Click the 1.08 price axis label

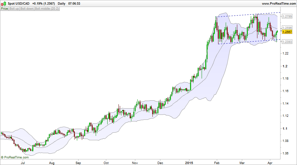(285, 141)
